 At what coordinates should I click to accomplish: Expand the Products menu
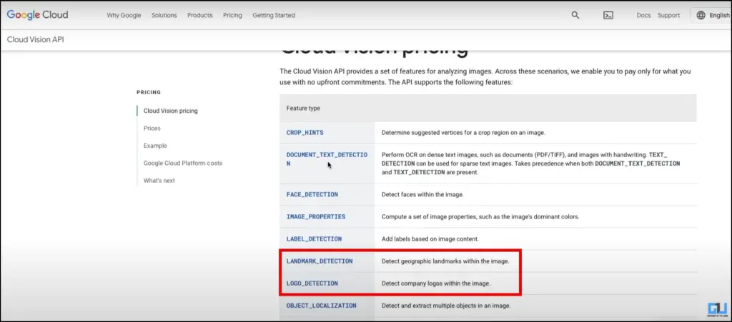tap(200, 15)
